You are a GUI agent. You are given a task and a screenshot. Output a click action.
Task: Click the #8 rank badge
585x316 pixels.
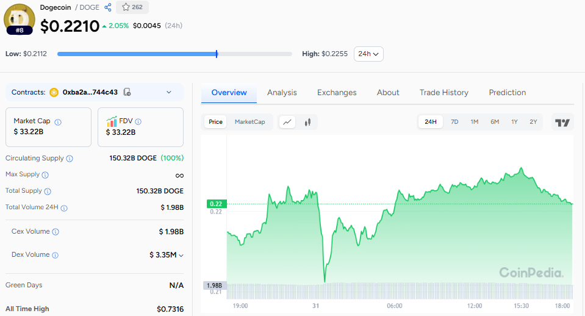[20, 31]
